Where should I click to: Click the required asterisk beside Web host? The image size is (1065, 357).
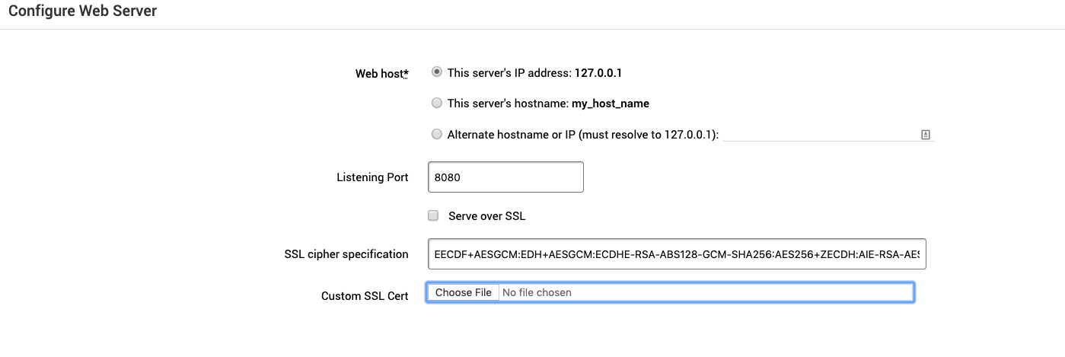pyautogui.click(x=406, y=73)
